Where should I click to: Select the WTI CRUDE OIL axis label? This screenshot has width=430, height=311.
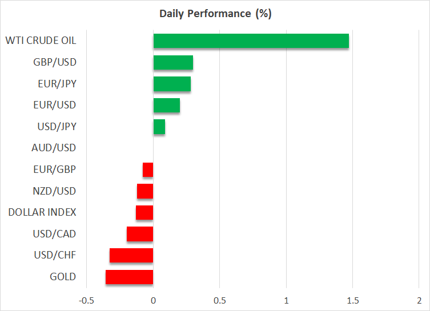pyautogui.click(x=41, y=41)
